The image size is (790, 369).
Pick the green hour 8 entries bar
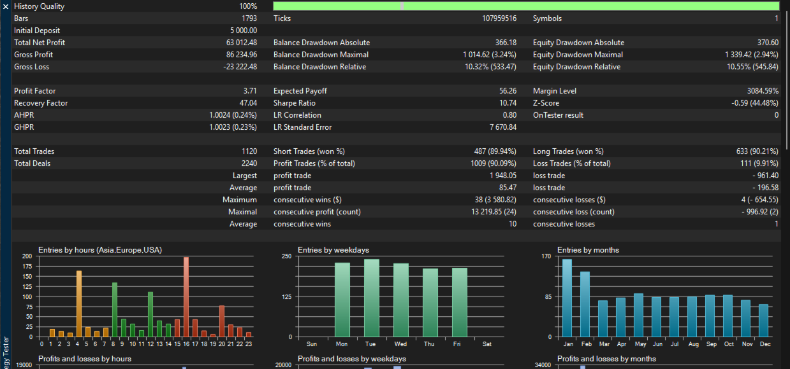[115, 310]
